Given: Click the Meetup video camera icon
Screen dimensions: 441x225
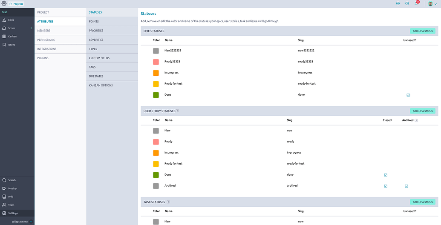Looking at the screenshot, I should [4, 188].
